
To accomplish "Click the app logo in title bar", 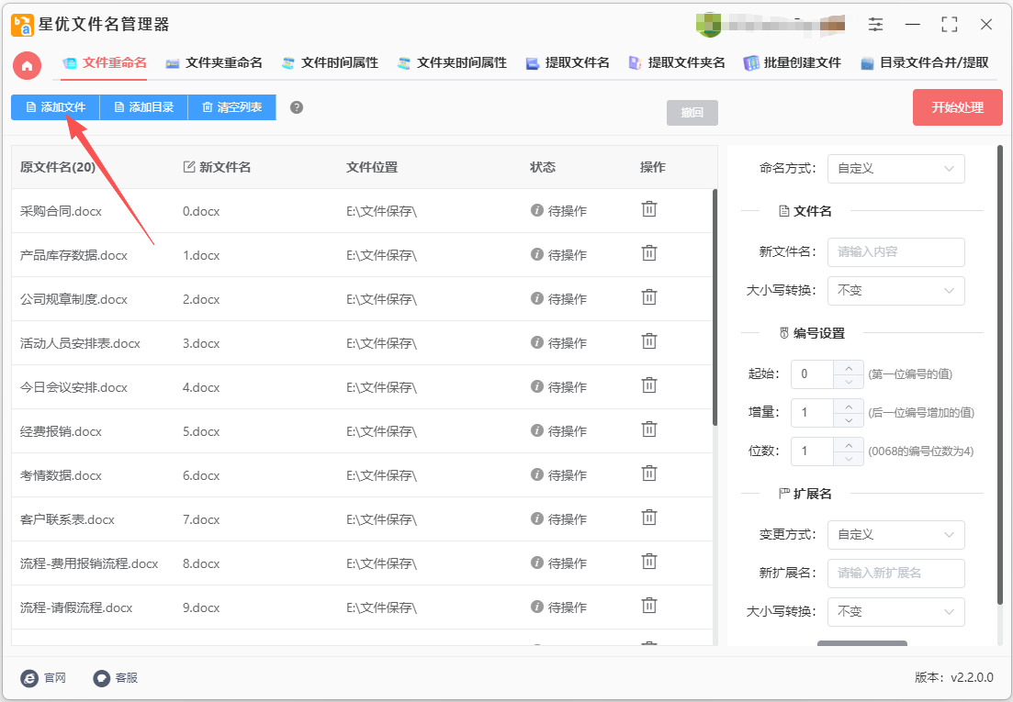I will pos(22,25).
